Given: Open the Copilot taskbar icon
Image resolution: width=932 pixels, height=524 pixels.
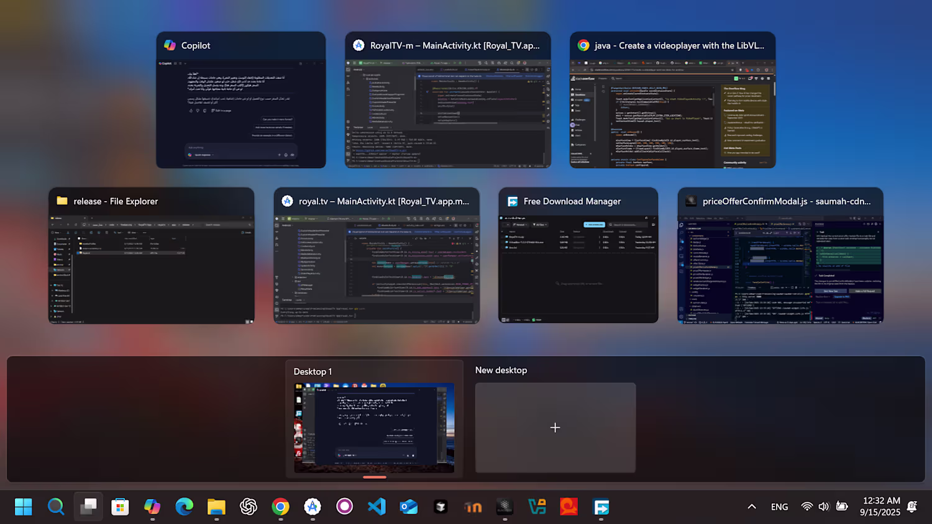Looking at the screenshot, I should click(x=152, y=507).
